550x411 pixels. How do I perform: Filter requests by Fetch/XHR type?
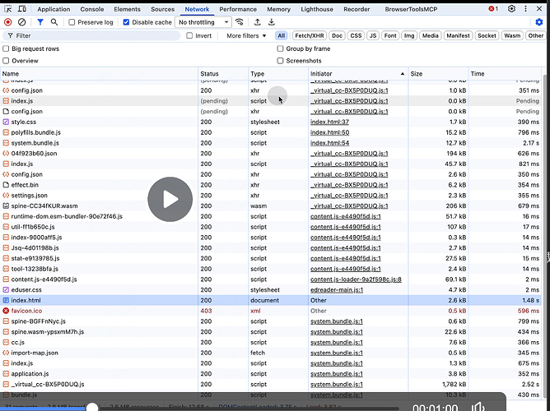coord(309,36)
